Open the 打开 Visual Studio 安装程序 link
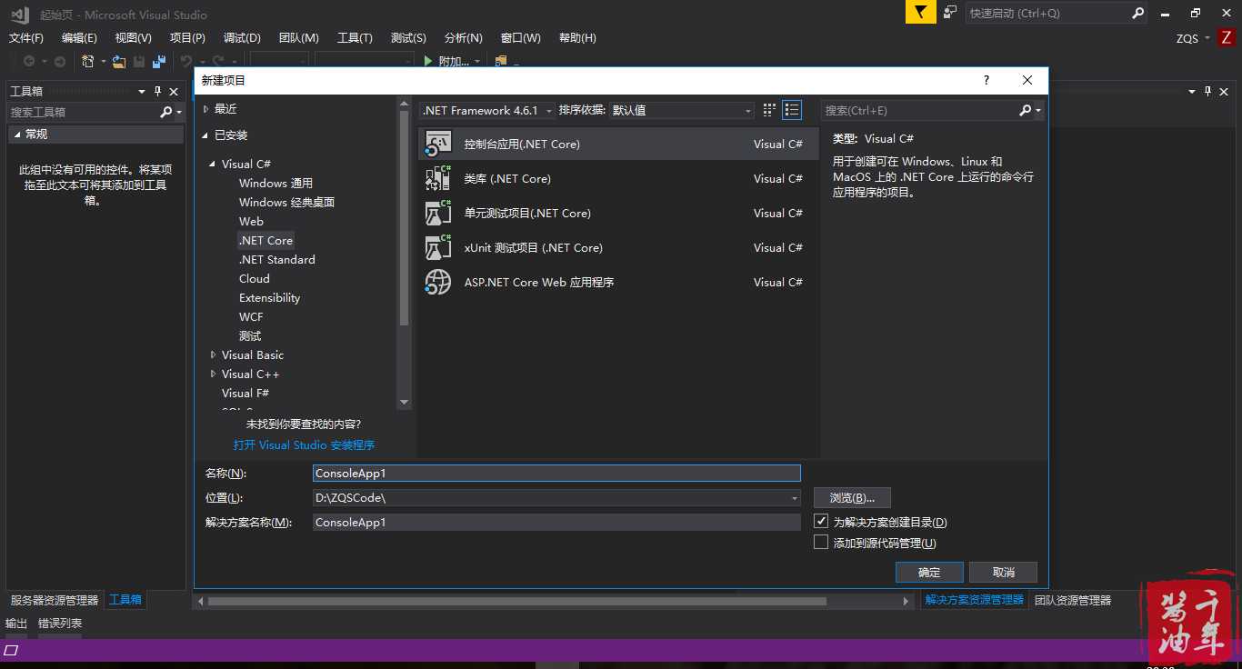Viewport: 1242px width, 669px height. (304, 445)
